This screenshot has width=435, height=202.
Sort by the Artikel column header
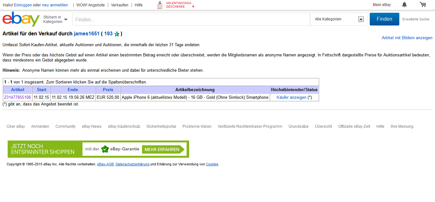(x=18, y=90)
